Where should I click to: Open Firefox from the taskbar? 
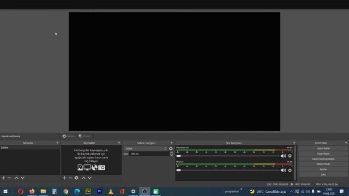tap(32, 191)
